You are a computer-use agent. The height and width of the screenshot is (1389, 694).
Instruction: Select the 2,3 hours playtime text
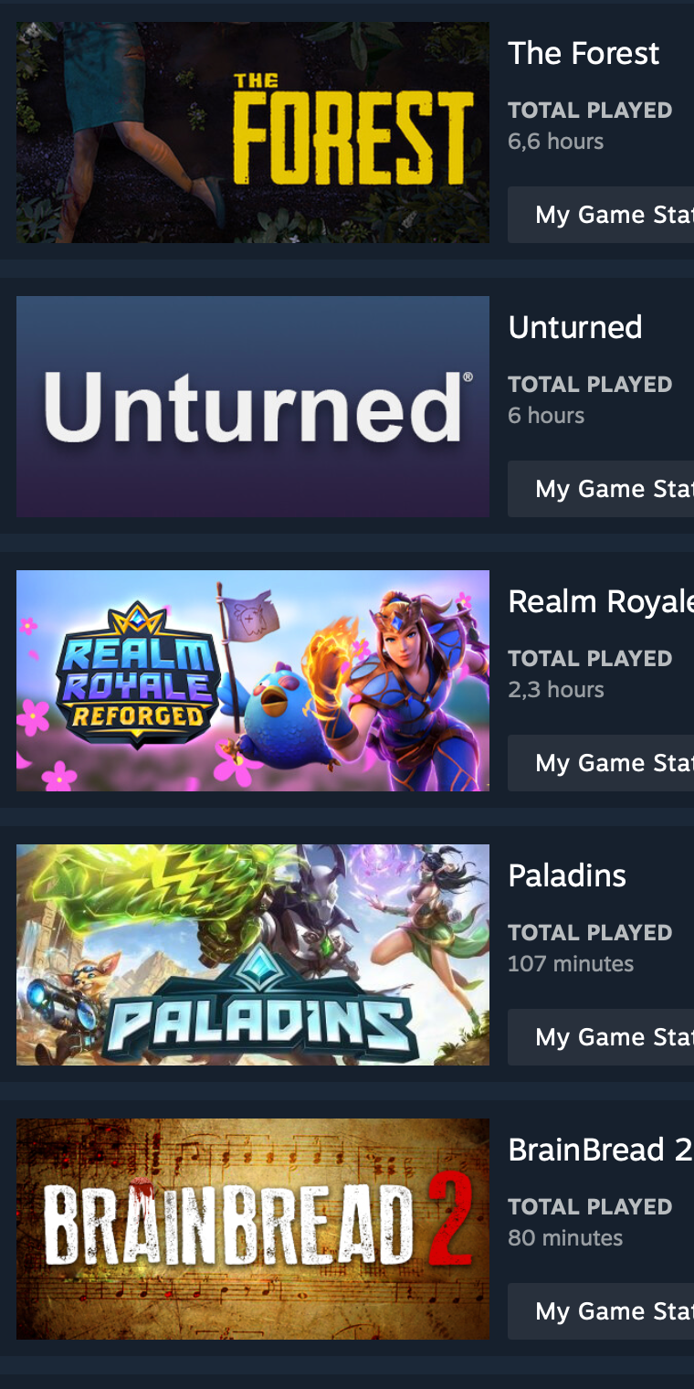(x=555, y=690)
